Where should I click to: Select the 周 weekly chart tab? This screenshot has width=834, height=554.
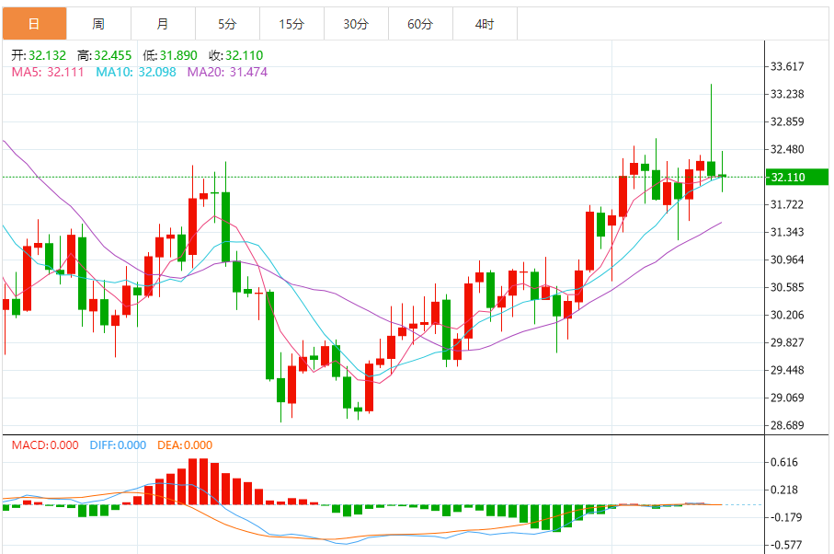[x=99, y=23]
